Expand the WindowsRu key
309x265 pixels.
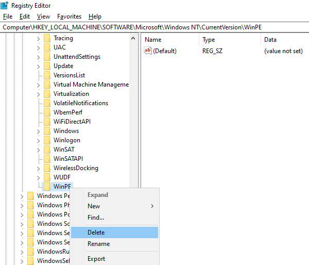[x=22, y=252]
